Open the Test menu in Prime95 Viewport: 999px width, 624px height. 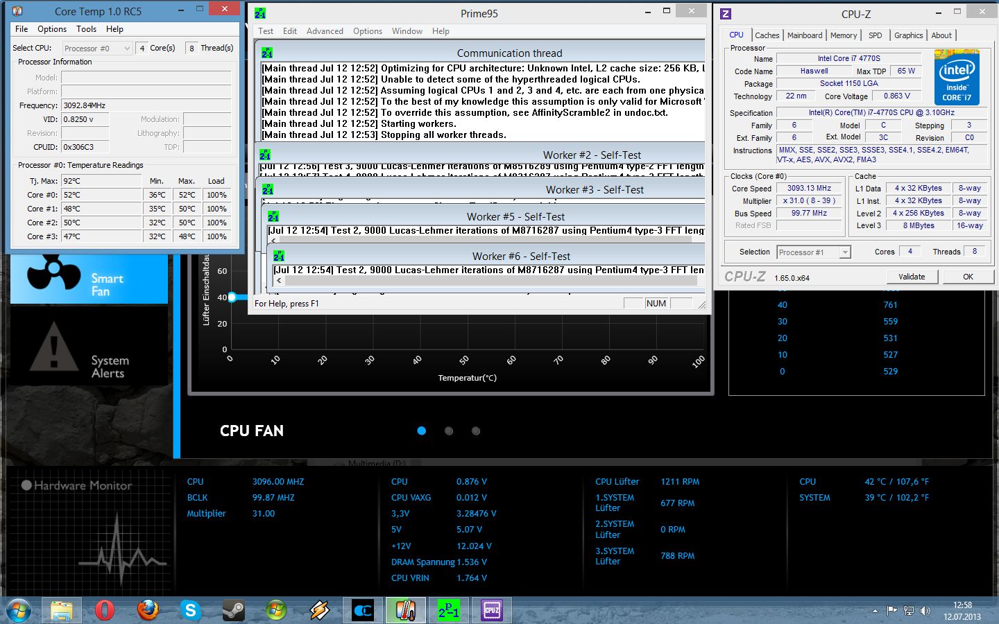[266, 31]
